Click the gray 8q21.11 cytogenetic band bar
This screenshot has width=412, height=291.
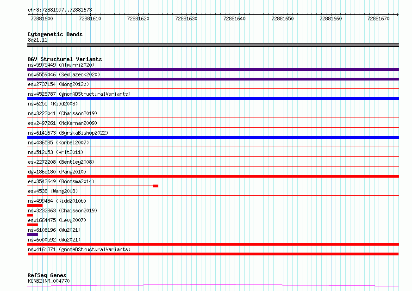(213, 45)
